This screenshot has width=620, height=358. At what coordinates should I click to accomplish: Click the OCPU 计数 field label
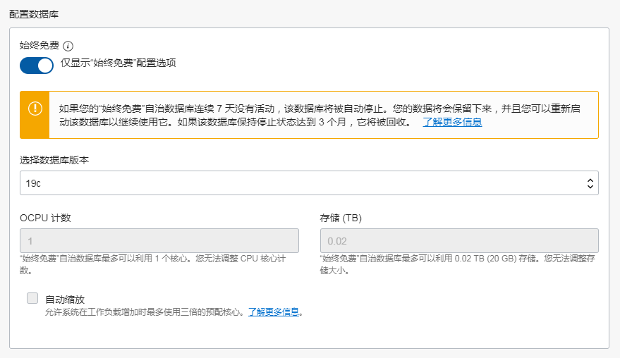tap(45, 218)
